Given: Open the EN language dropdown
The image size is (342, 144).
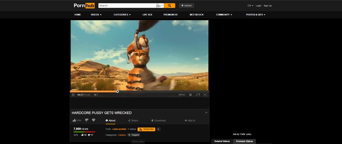Looking at the screenshot, I should pyautogui.click(x=250, y=5).
